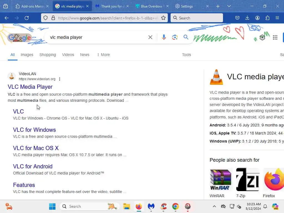Open a new Firefox tab with plus
The width and height of the screenshot is (284, 213).
(x=218, y=6)
